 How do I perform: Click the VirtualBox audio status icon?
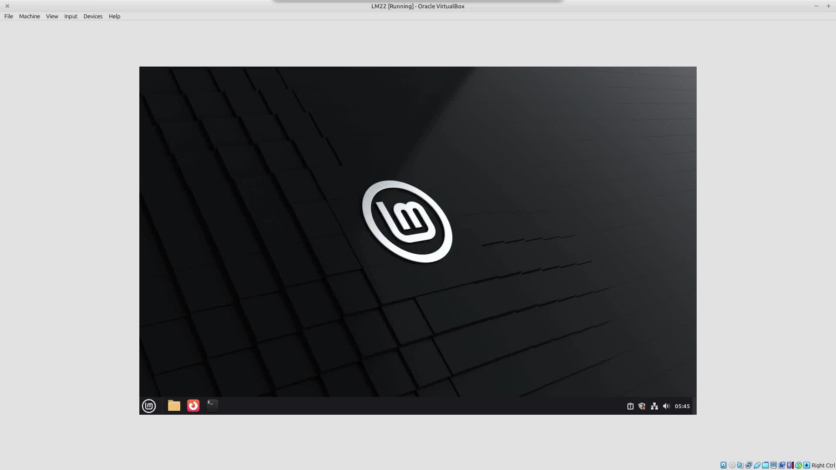click(x=740, y=465)
